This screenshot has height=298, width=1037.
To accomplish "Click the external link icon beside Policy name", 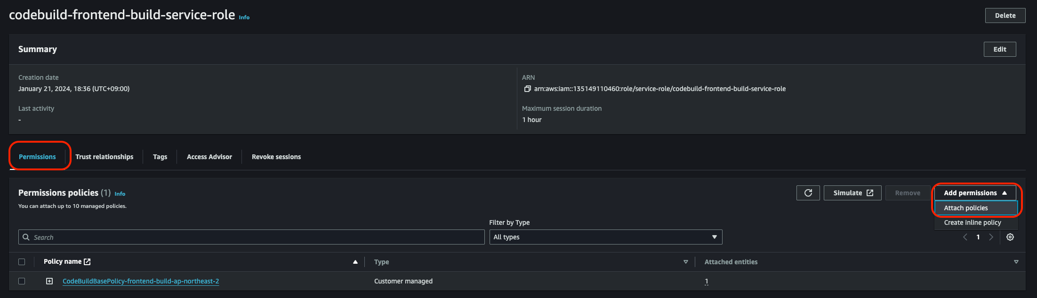I will click(x=87, y=262).
